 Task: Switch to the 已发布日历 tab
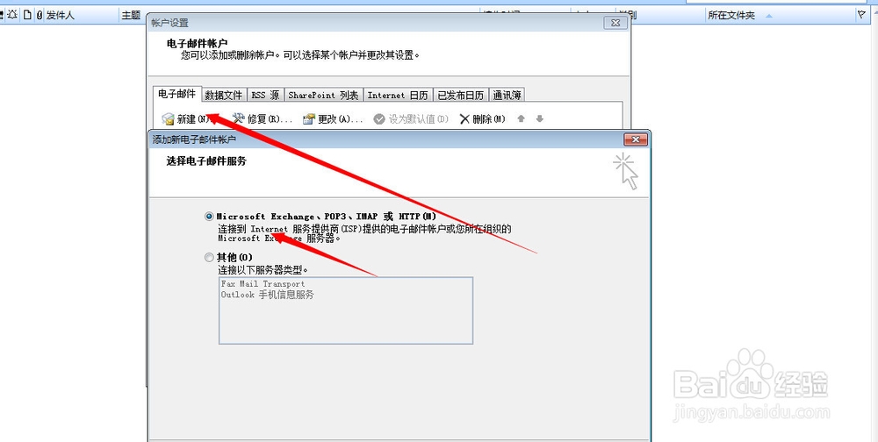click(460, 95)
